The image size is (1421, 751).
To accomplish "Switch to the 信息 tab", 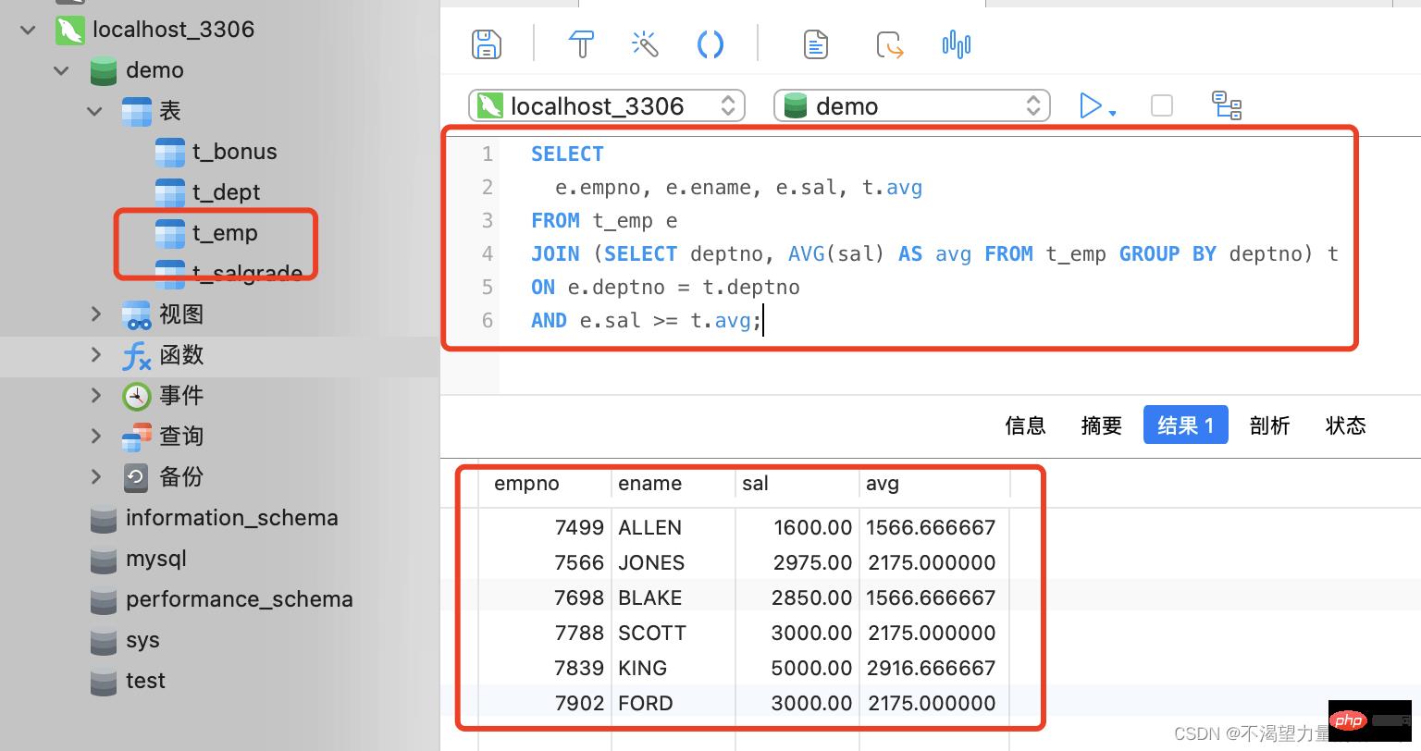I will 1025,425.
